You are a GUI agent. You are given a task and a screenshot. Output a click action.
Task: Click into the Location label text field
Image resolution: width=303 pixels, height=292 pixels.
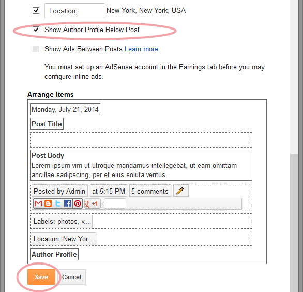tap(74, 11)
